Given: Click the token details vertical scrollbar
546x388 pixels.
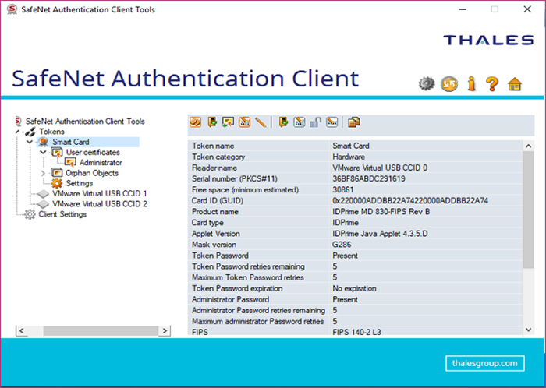Looking at the screenshot, I should click(529, 234).
